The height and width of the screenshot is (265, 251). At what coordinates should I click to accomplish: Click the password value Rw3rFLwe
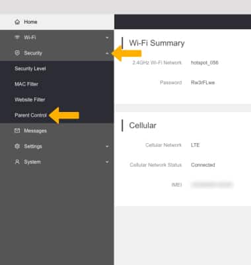point(203,83)
